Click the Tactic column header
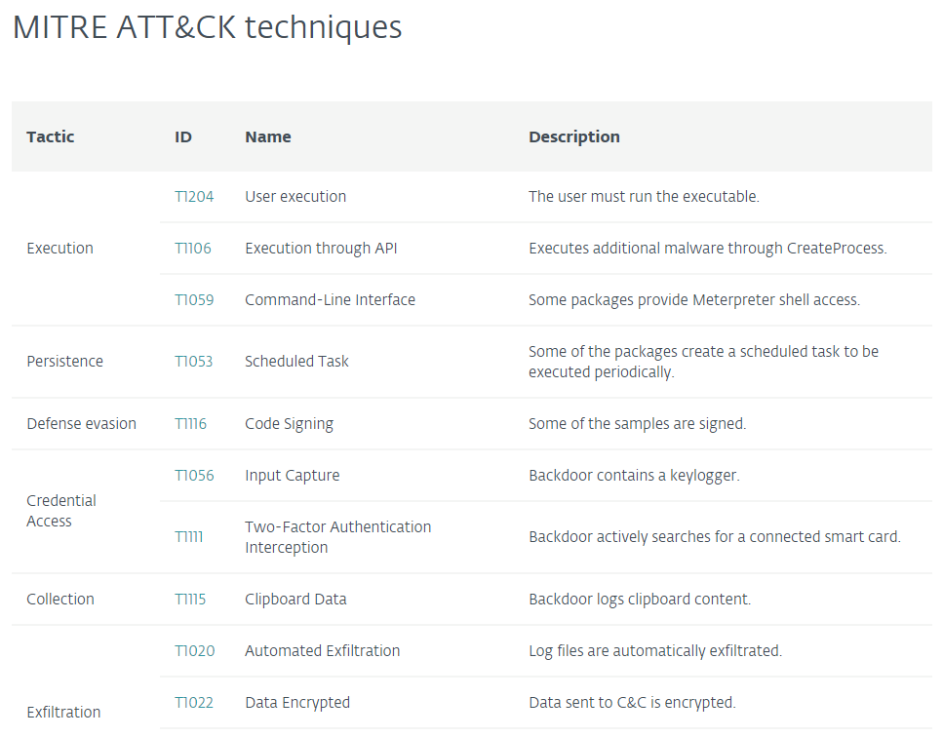Image resolution: width=943 pixels, height=737 pixels. pyautogui.click(x=51, y=137)
